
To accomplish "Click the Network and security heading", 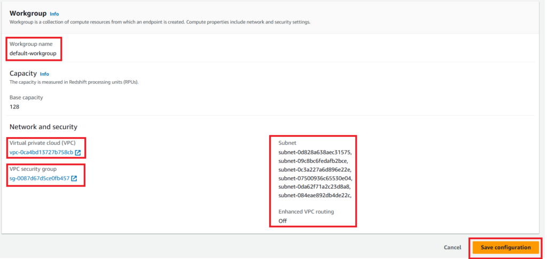I will click(43, 127).
